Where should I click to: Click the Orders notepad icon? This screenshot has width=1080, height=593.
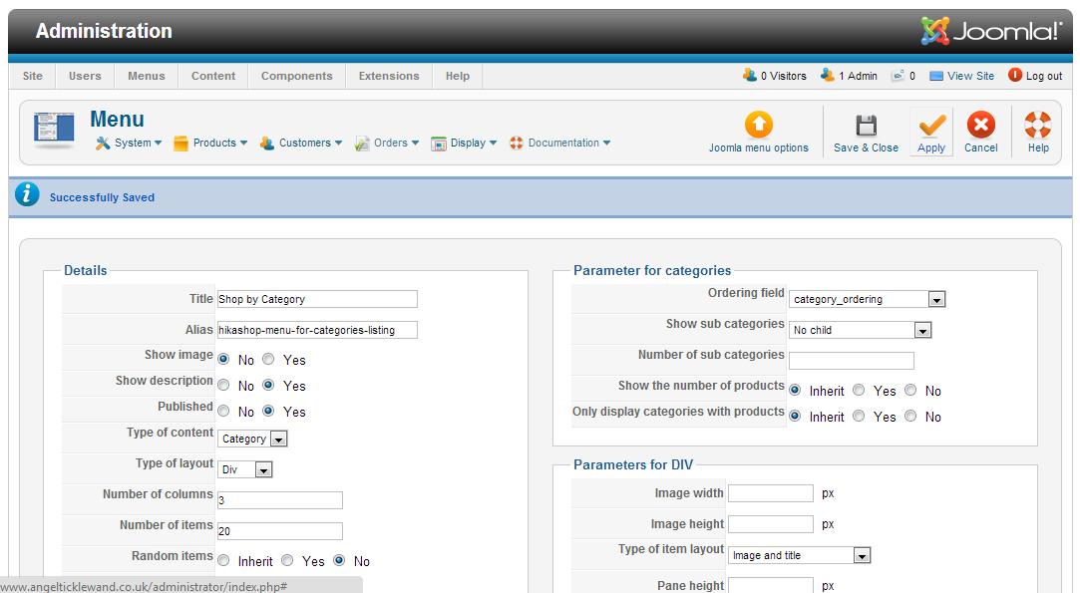(362, 144)
